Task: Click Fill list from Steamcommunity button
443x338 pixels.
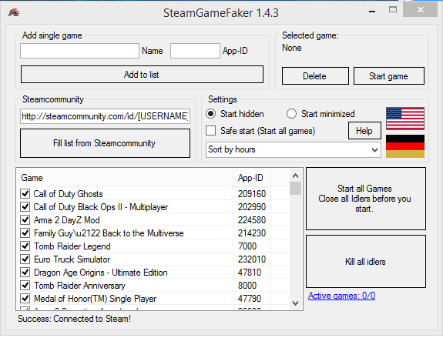Action: [x=105, y=143]
